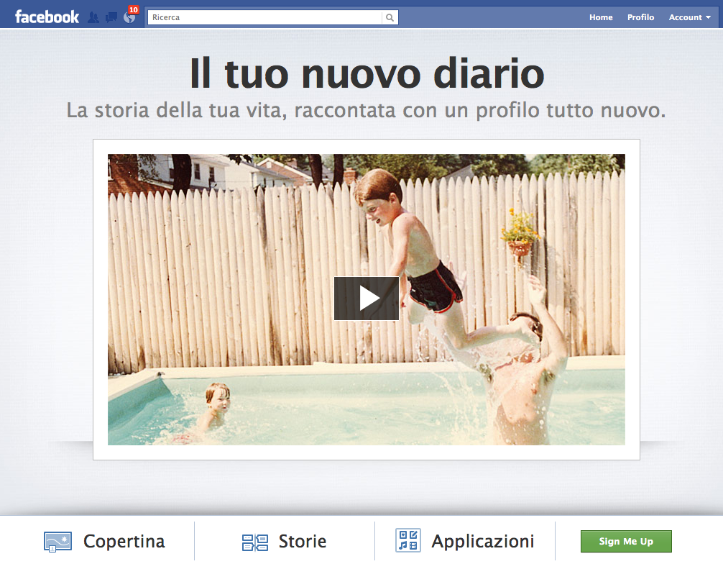Image resolution: width=723 pixels, height=564 pixels.
Task: Open the friend requests icon
Action: (x=93, y=17)
